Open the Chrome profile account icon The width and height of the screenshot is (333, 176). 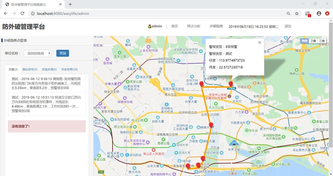click(319, 13)
